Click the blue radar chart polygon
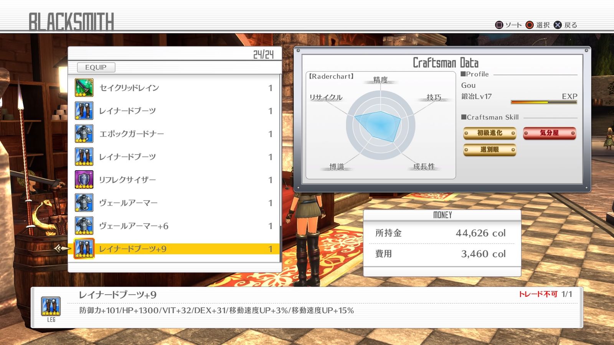Image resolution: width=614 pixels, height=345 pixels. pos(378,127)
